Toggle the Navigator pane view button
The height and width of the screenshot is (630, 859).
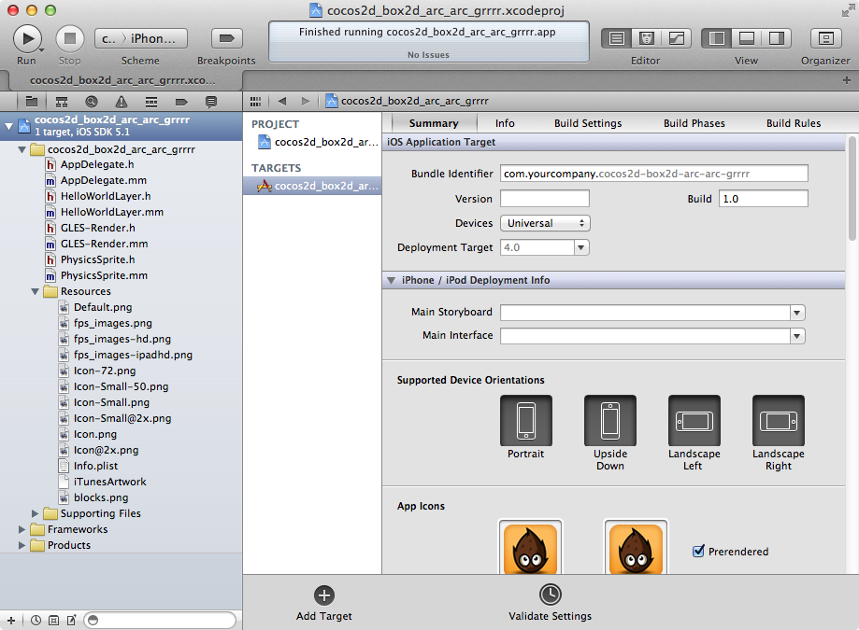(717, 38)
